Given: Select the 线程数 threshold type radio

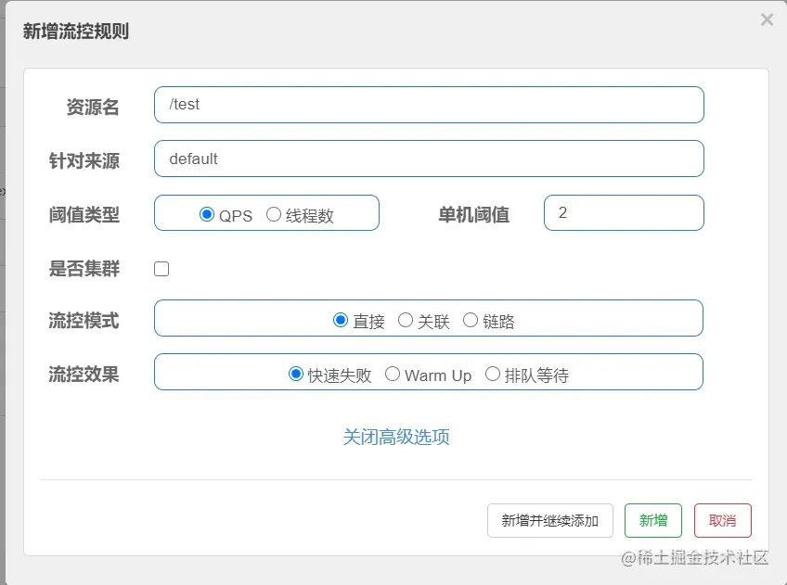Looking at the screenshot, I should pyautogui.click(x=274, y=214).
